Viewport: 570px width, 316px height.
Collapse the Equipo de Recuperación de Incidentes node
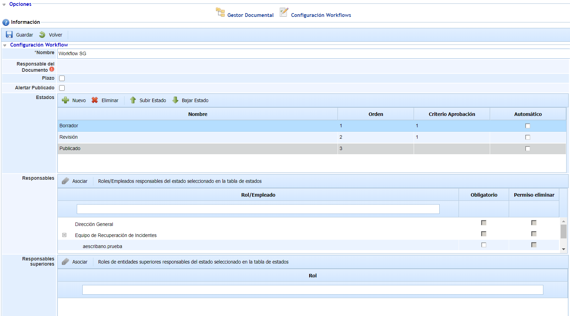[64, 235]
